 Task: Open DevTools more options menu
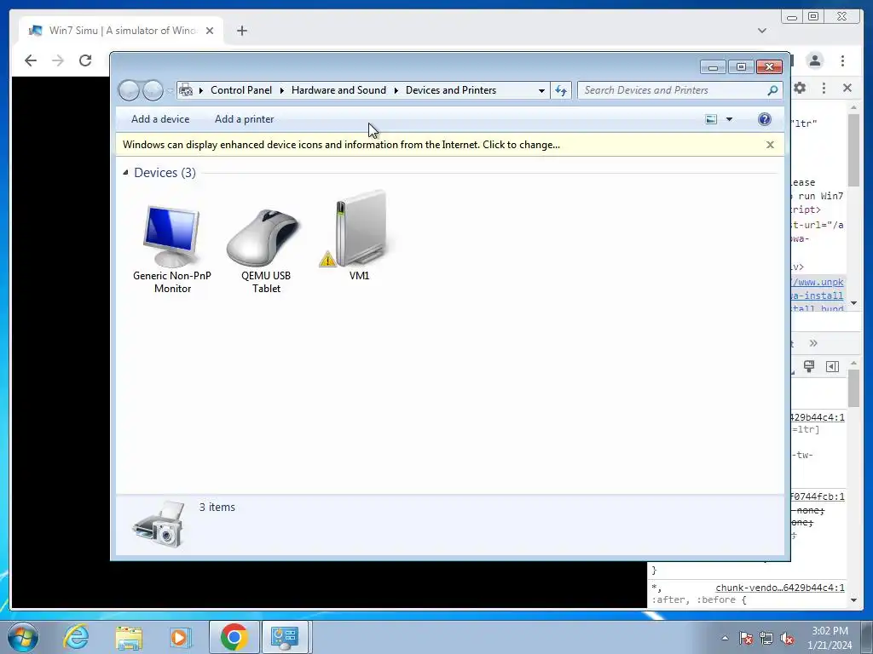824,88
